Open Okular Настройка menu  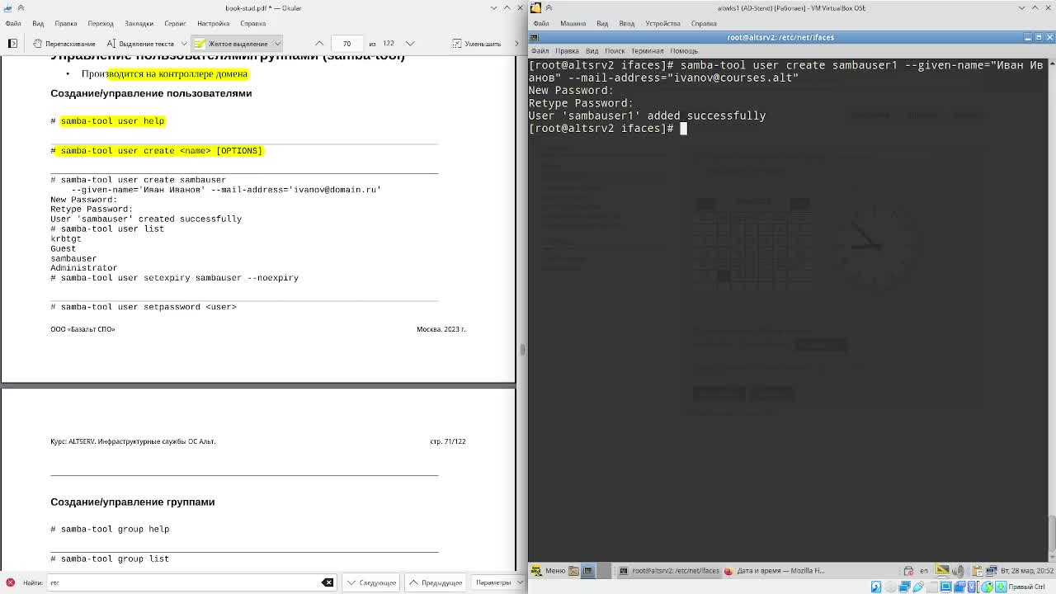[x=214, y=23]
